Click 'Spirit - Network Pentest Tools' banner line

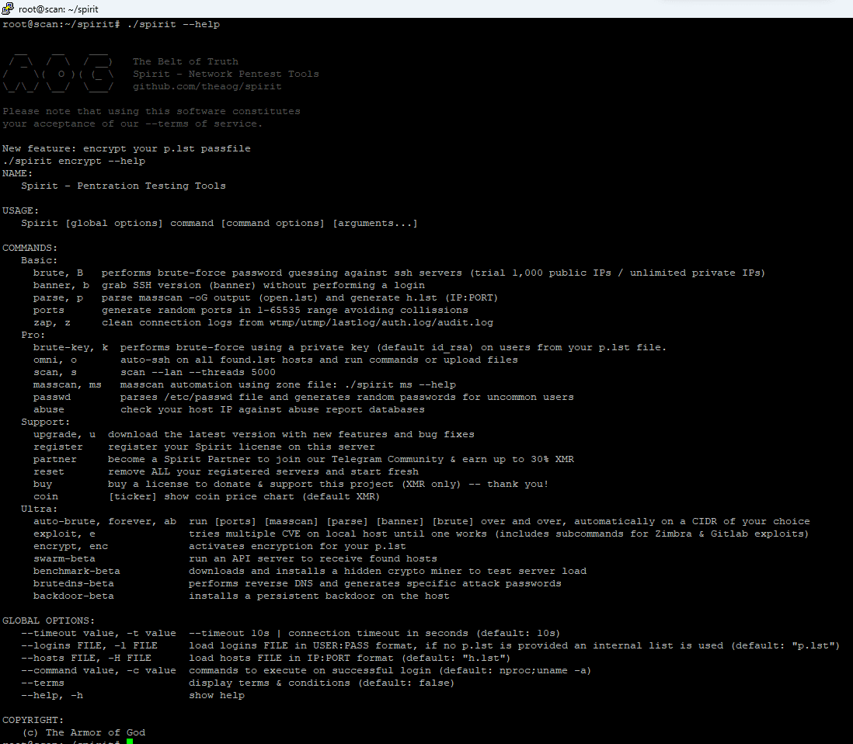click(226, 74)
